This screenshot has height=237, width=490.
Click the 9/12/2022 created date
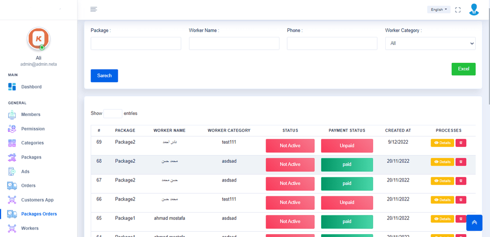(x=398, y=142)
